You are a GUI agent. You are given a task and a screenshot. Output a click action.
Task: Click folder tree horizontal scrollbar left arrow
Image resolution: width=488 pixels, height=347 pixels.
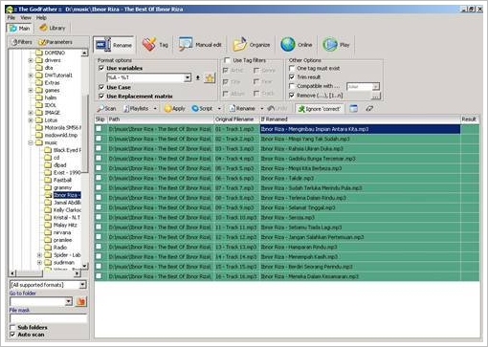(x=12, y=273)
